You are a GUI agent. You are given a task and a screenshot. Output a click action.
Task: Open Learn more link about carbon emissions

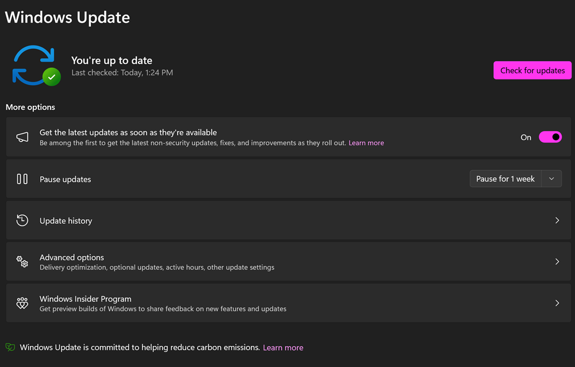tap(283, 347)
